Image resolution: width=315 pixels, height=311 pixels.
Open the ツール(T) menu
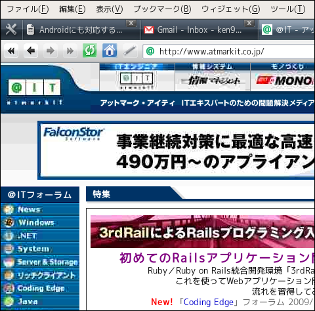point(288,9)
